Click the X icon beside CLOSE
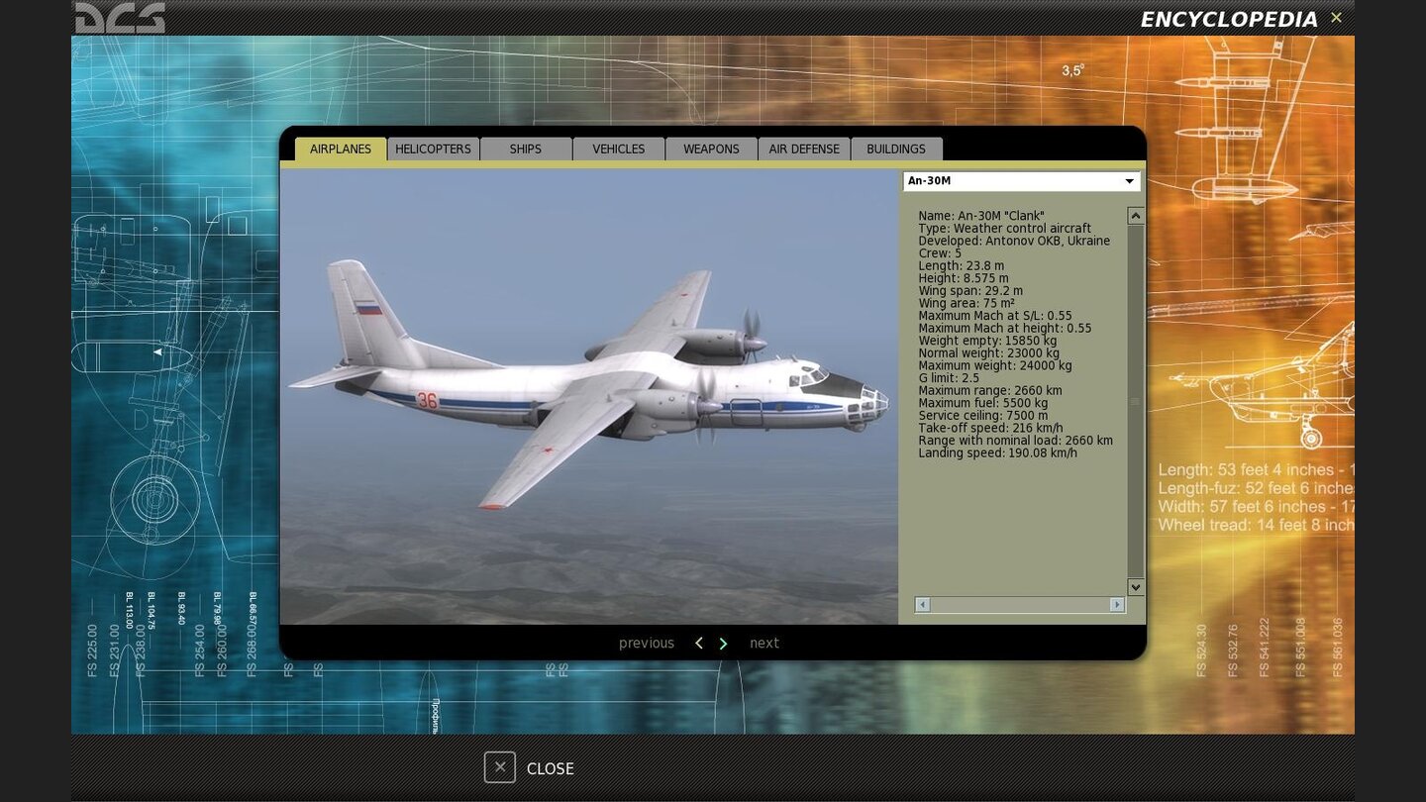 pyautogui.click(x=500, y=767)
